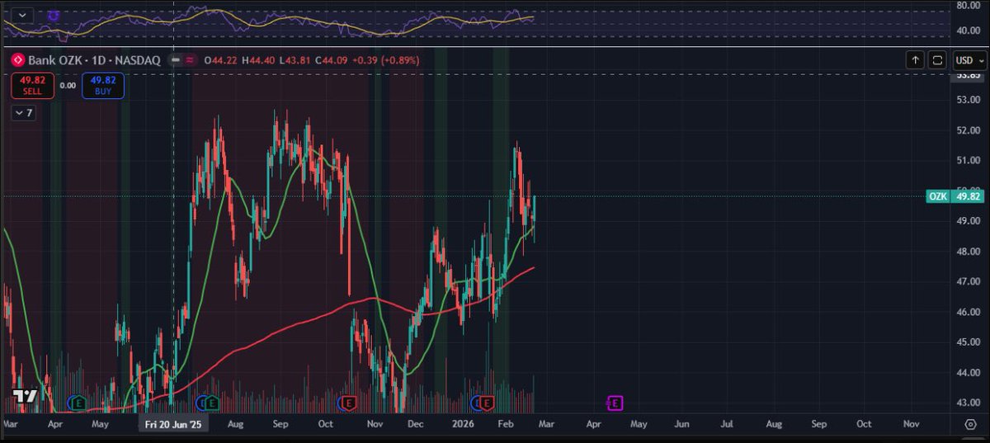Click the 'Fri 20 Jun '25' date label
This screenshot has height=443, width=990.
[x=173, y=423]
